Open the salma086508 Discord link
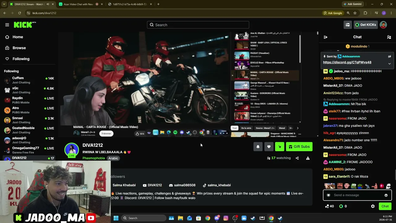396x223 pixels. click(182, 185)
